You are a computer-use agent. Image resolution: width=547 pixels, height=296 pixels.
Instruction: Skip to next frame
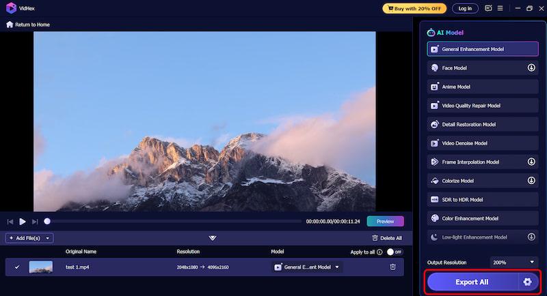coord(35,222)
